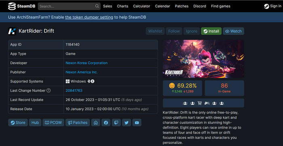Follow the token dumper setting link
Viewport: 283px width, 146px height.
point(89,17)
